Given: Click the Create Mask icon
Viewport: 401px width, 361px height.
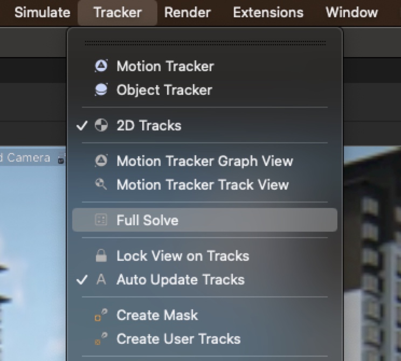Looking at the screenshot, I should point(101,315).
